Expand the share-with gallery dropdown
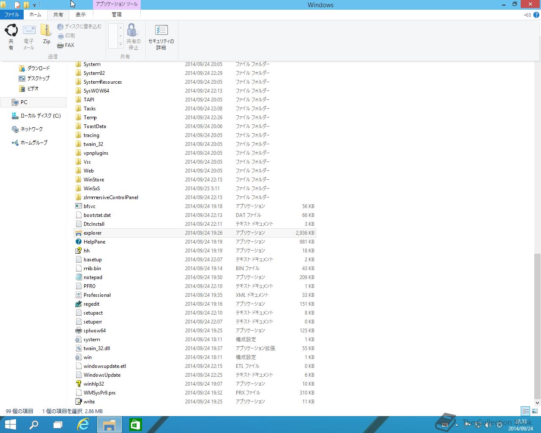The image size is (541, 433). tap(120, 44)
